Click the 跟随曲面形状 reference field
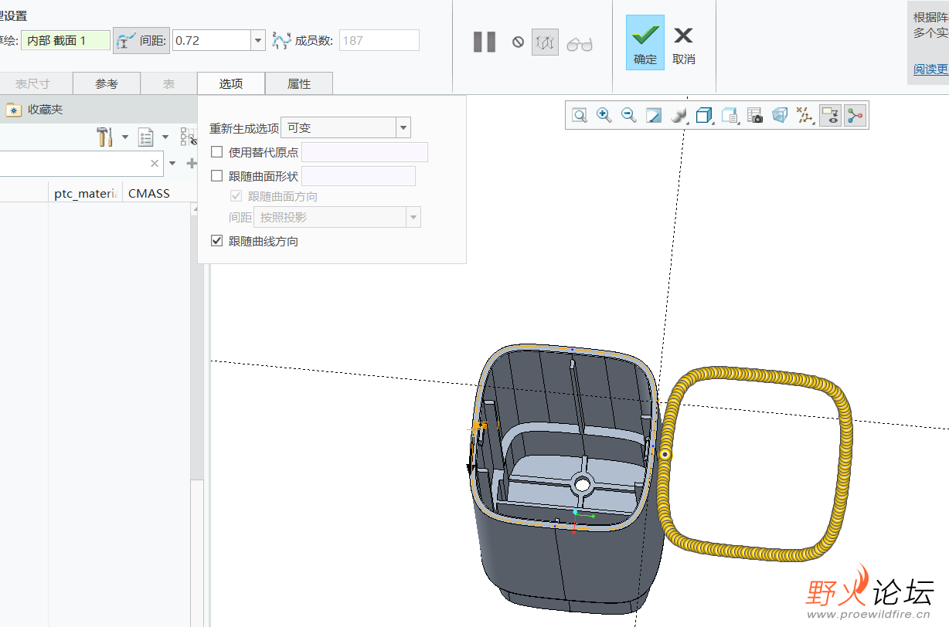Image resolution: width=949 pixels, height=627 pixels. 359,176
